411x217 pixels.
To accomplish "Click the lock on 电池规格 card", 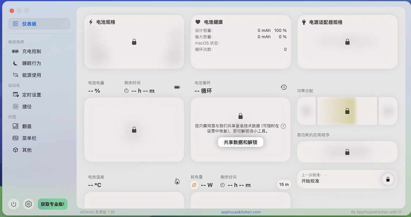I will (x=134, y=42).
